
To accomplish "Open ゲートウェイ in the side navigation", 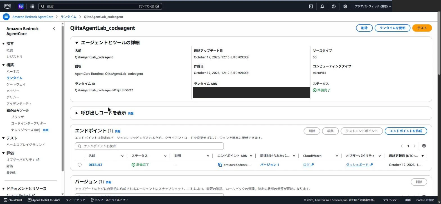I will pos(16,84).
